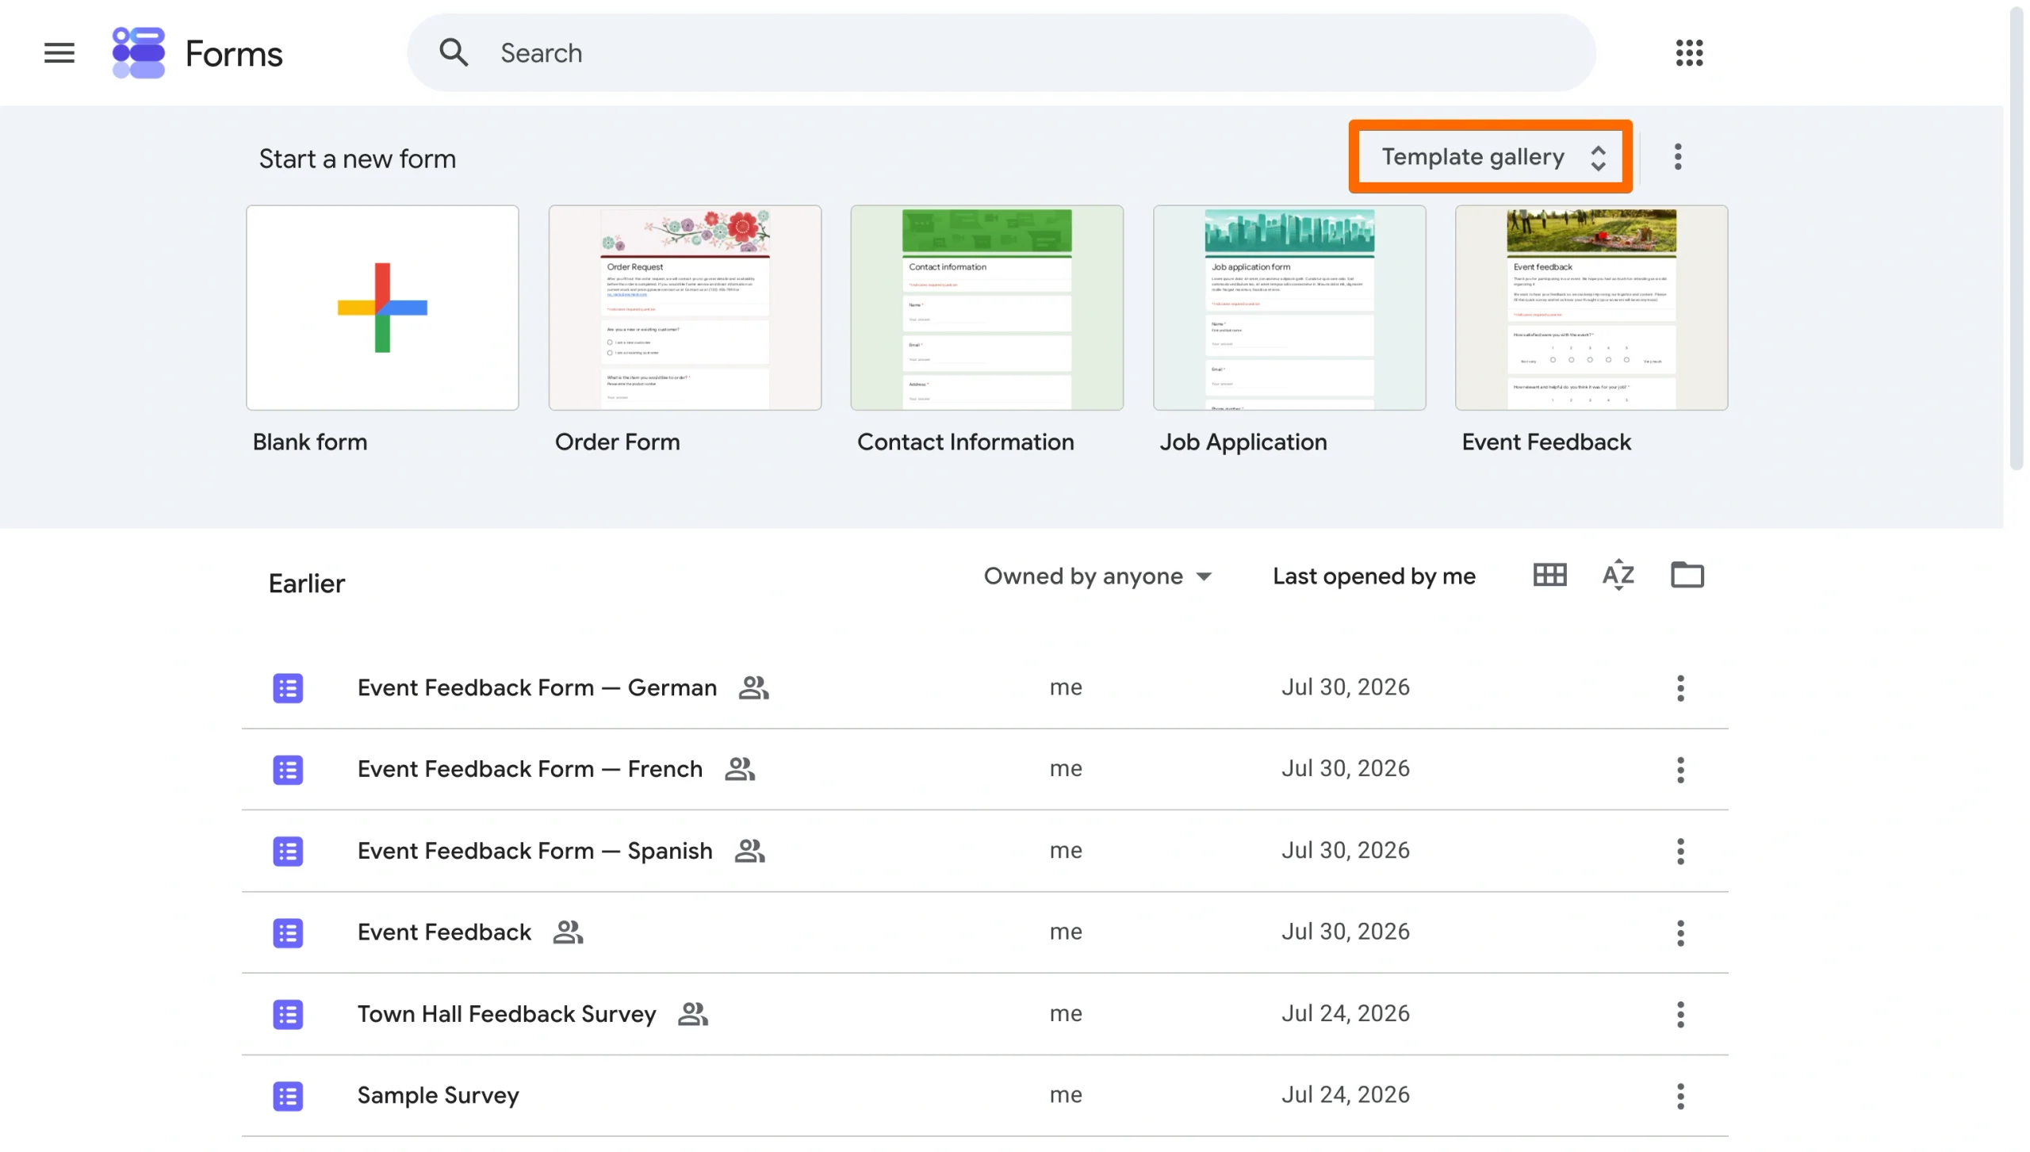Screen dimensions: 2030x1152
Task: Click the form icon for Event Feedback Form — Spanish
Action: 288,852
